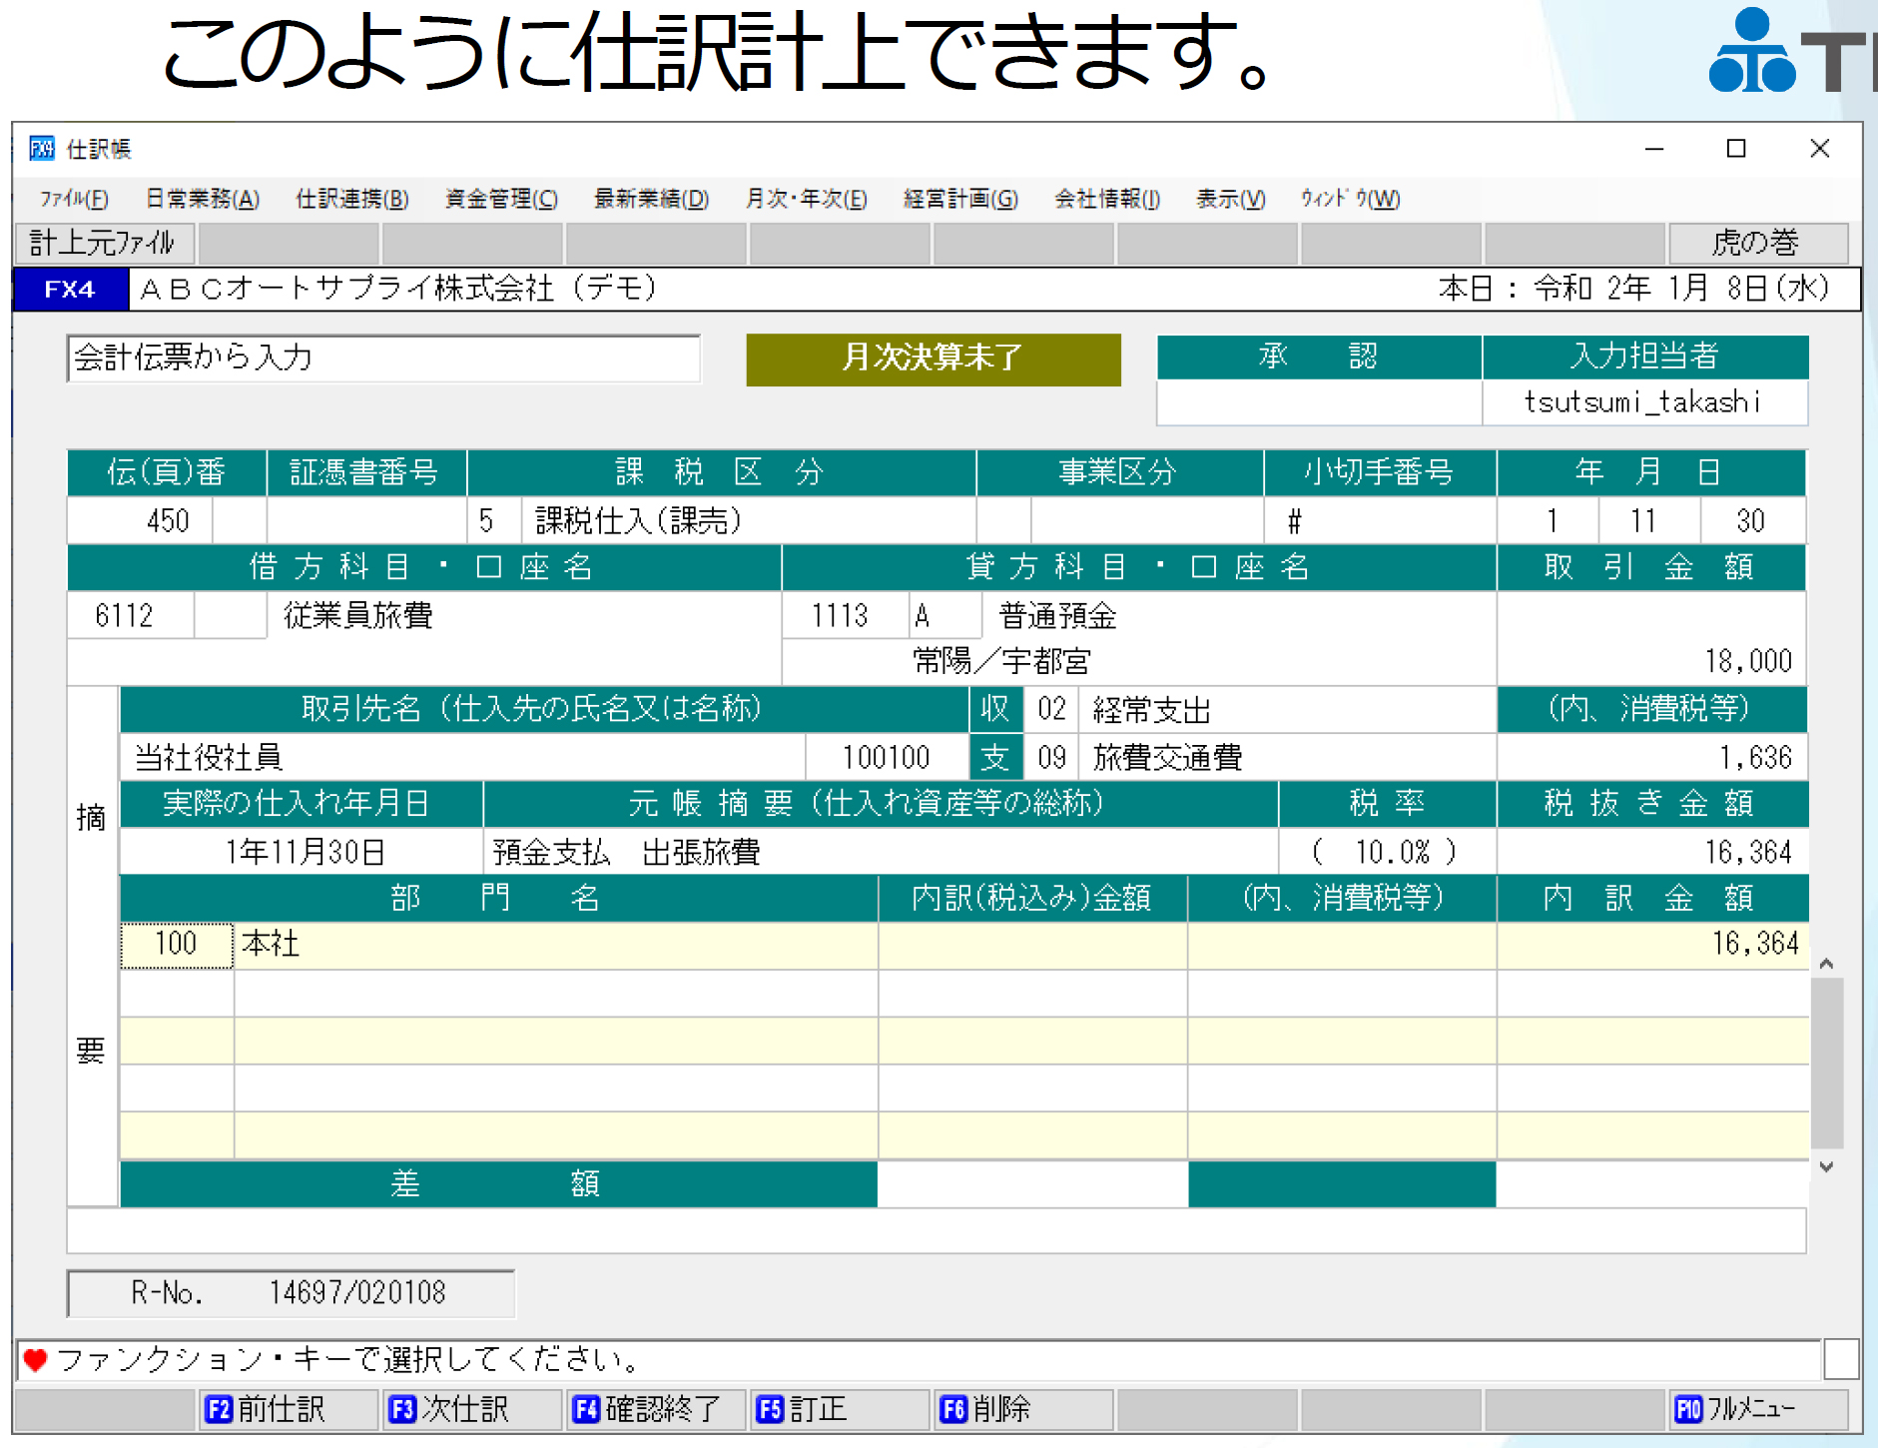Click the FX4 application icon in title bar

coord(44,148)
